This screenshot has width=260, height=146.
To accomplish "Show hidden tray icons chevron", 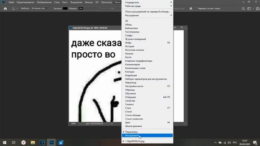I will (215, 142).
